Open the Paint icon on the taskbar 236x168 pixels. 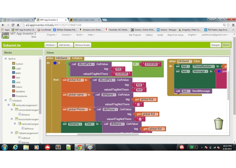[90, 147]
